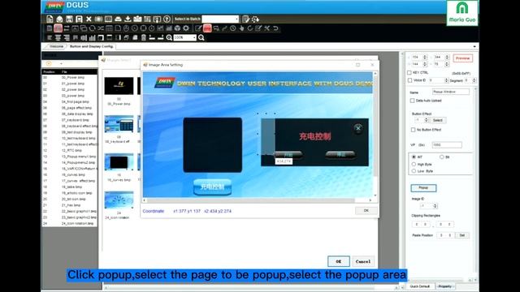Click the align center icon

point(58,38)
